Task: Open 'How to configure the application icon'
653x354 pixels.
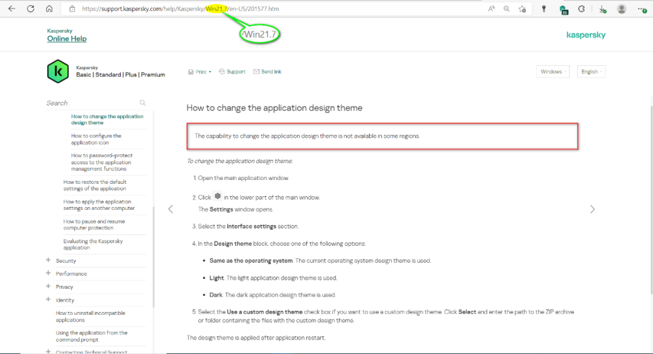Action: pyautogui.click(x=96, y=139)
